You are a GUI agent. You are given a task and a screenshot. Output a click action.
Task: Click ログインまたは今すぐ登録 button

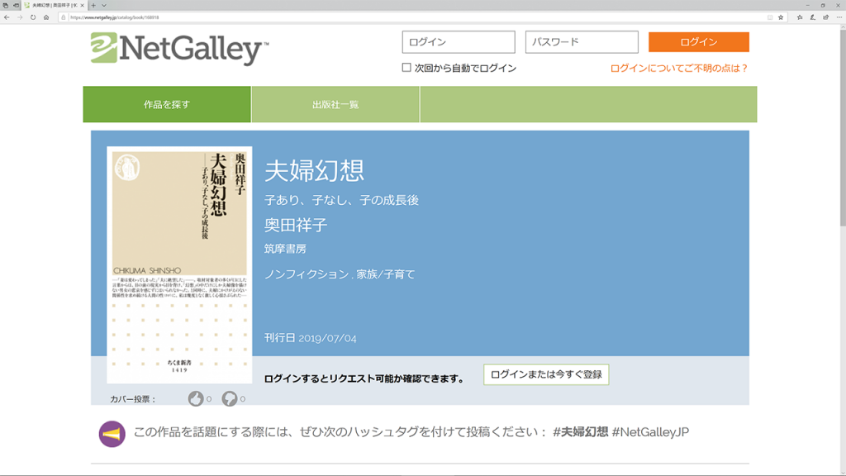tap(546, 374)
